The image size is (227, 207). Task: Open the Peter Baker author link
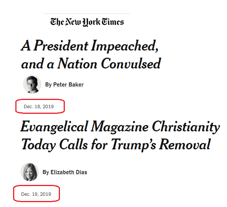point(68,85)
